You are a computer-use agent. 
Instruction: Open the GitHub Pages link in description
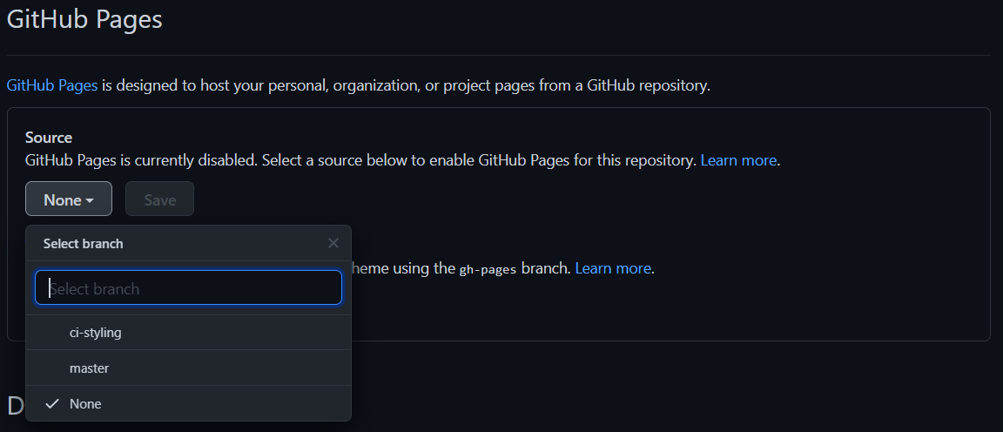point(52,85)
